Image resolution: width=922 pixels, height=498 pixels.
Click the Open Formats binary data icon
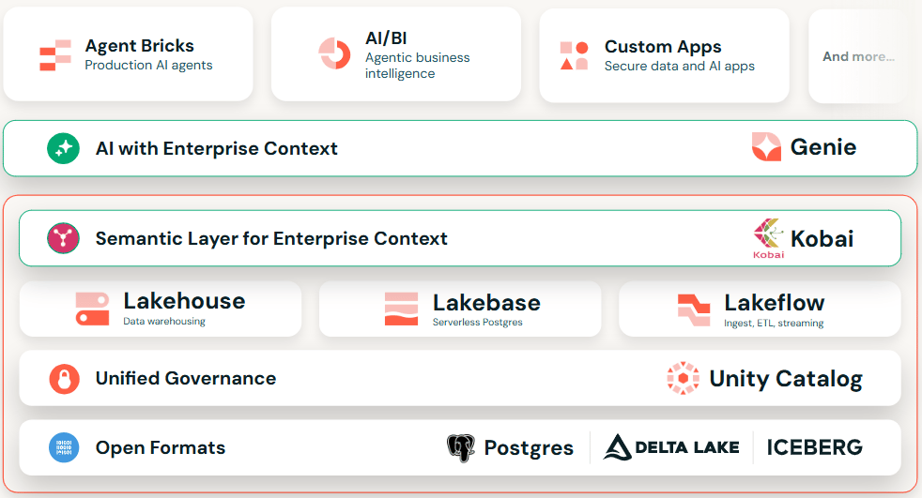pyautogui.click(x=64, y=447)
